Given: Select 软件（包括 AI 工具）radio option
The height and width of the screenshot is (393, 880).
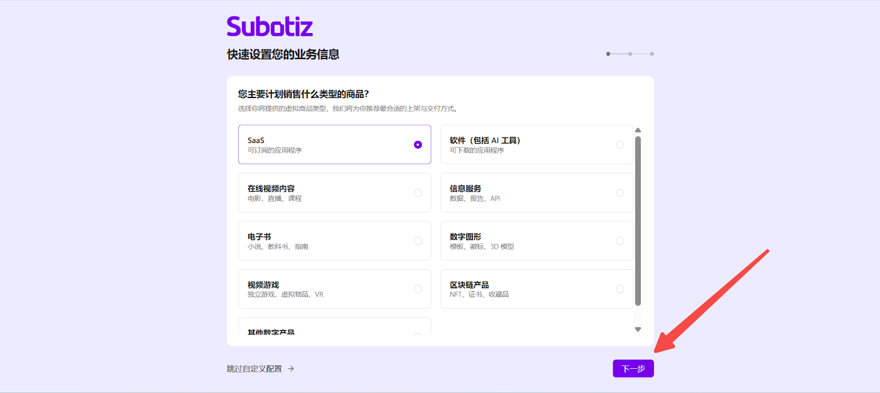Looking at the screenshot, I should coord(620,145).
